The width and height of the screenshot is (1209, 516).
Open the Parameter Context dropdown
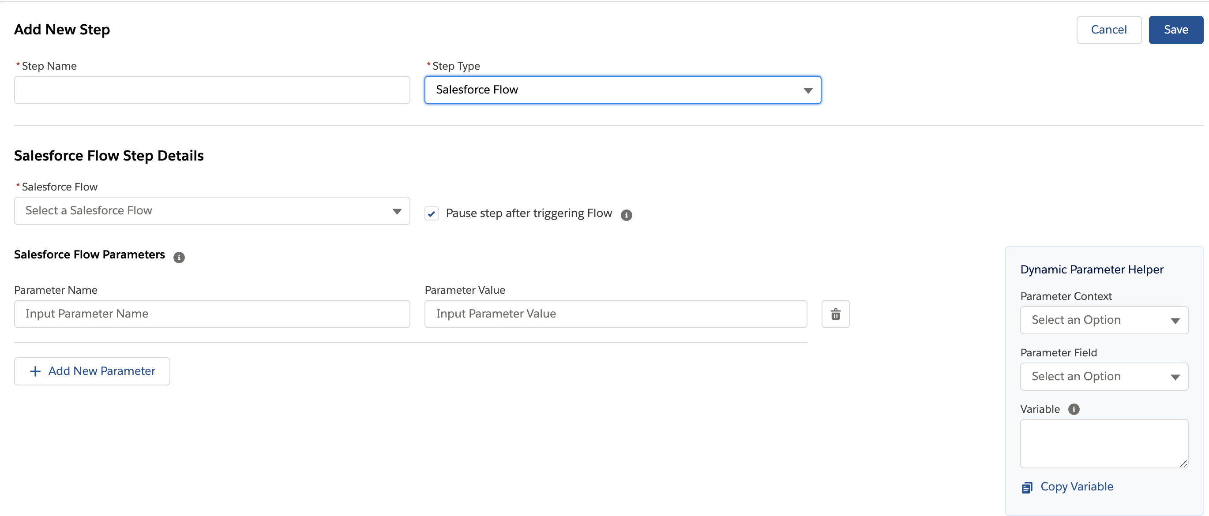(1104, 320)
